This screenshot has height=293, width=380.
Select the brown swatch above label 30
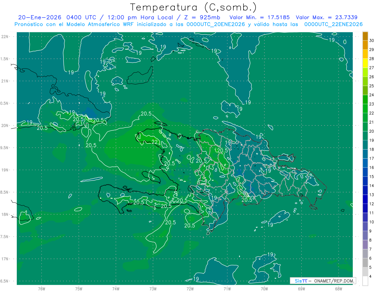(365, 36)
